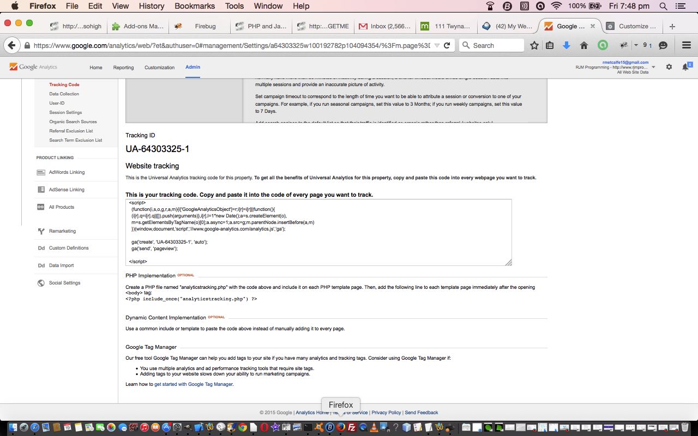
Task: Open the bookmarks list icon
Action: (550, 45)
